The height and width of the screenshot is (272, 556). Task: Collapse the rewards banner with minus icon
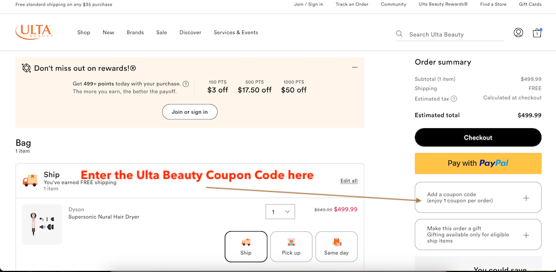tap(355, 68)
